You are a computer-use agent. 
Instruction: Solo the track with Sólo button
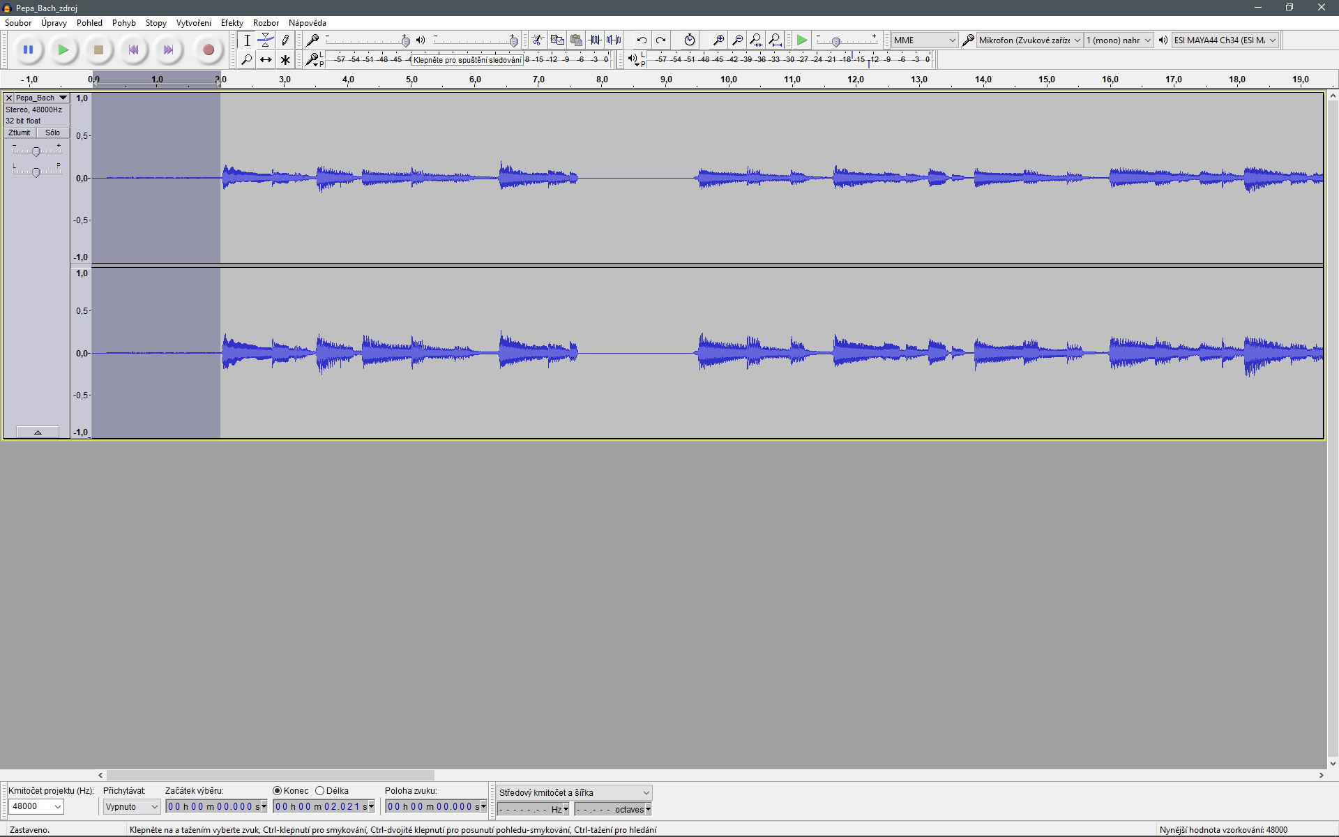53,133
